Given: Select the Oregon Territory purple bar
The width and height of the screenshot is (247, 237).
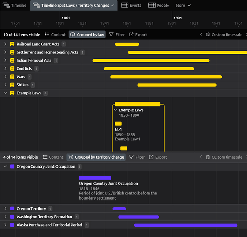Looking at the screenshot, I should tap(119, 209).
